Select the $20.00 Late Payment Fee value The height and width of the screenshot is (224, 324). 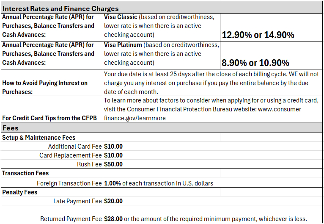tap(113, 201)
